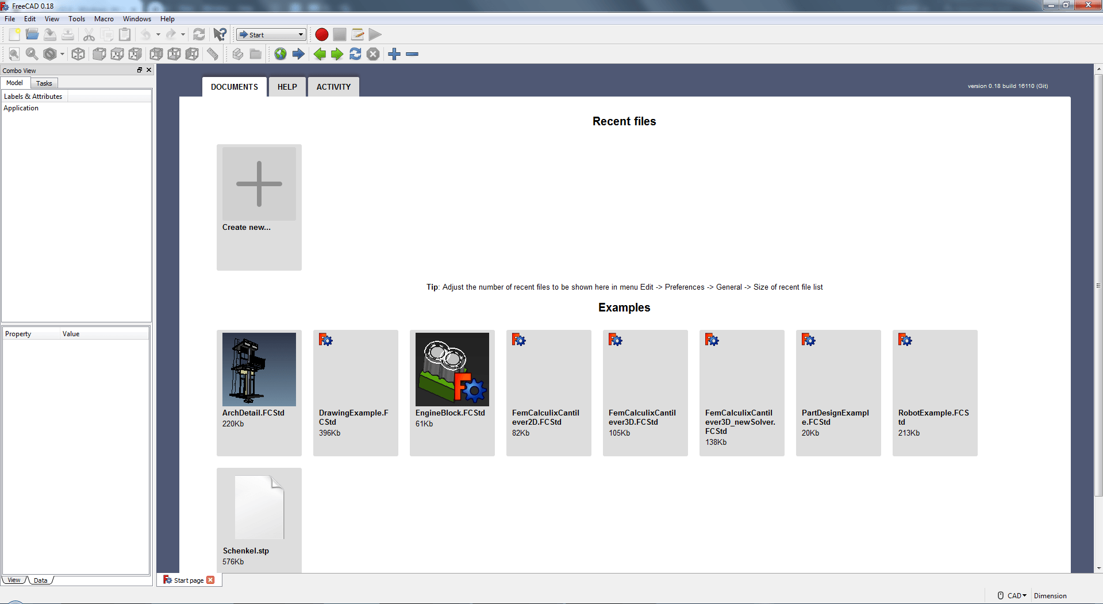Open the DrawingExample.FCStd example
Image resolution: width=1103 pixels, height=604 pixels.
point(356,393)
